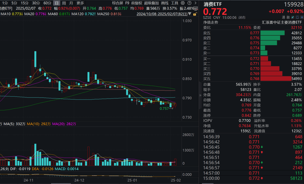The image size is (304, 184).
Task: Click the help question mark icon
Action: pos(189,3)
